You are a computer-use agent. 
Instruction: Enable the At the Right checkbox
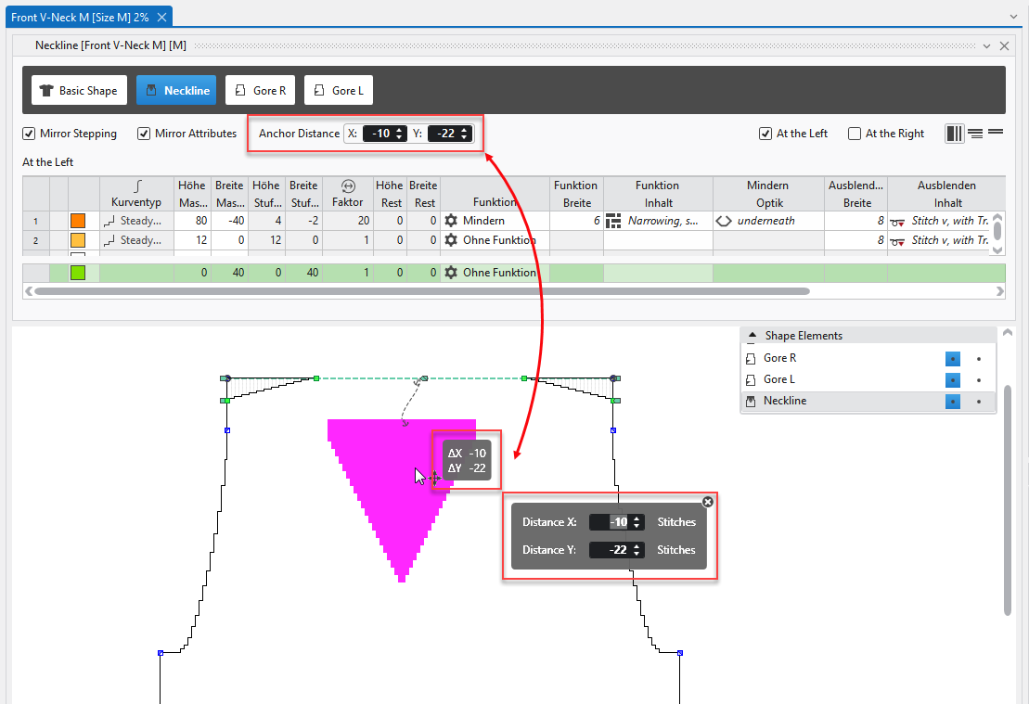(x=855, y=134)
